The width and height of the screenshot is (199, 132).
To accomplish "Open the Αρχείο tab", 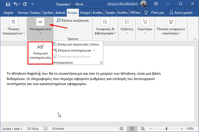I will [8, 13].
